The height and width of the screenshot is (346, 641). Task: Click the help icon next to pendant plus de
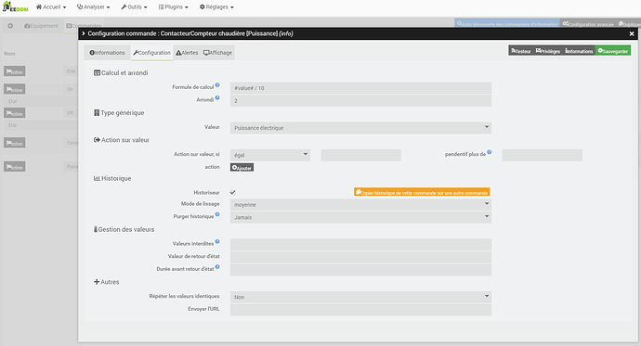[490, 152]
